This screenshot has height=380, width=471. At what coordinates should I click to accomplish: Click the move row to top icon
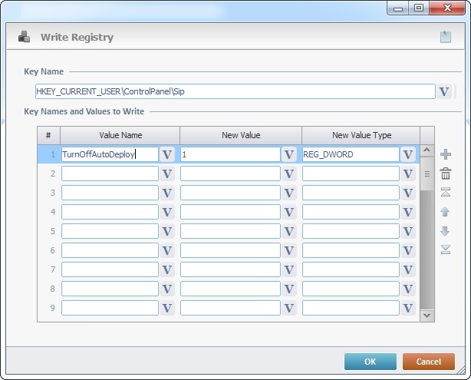tap(446, 193)
